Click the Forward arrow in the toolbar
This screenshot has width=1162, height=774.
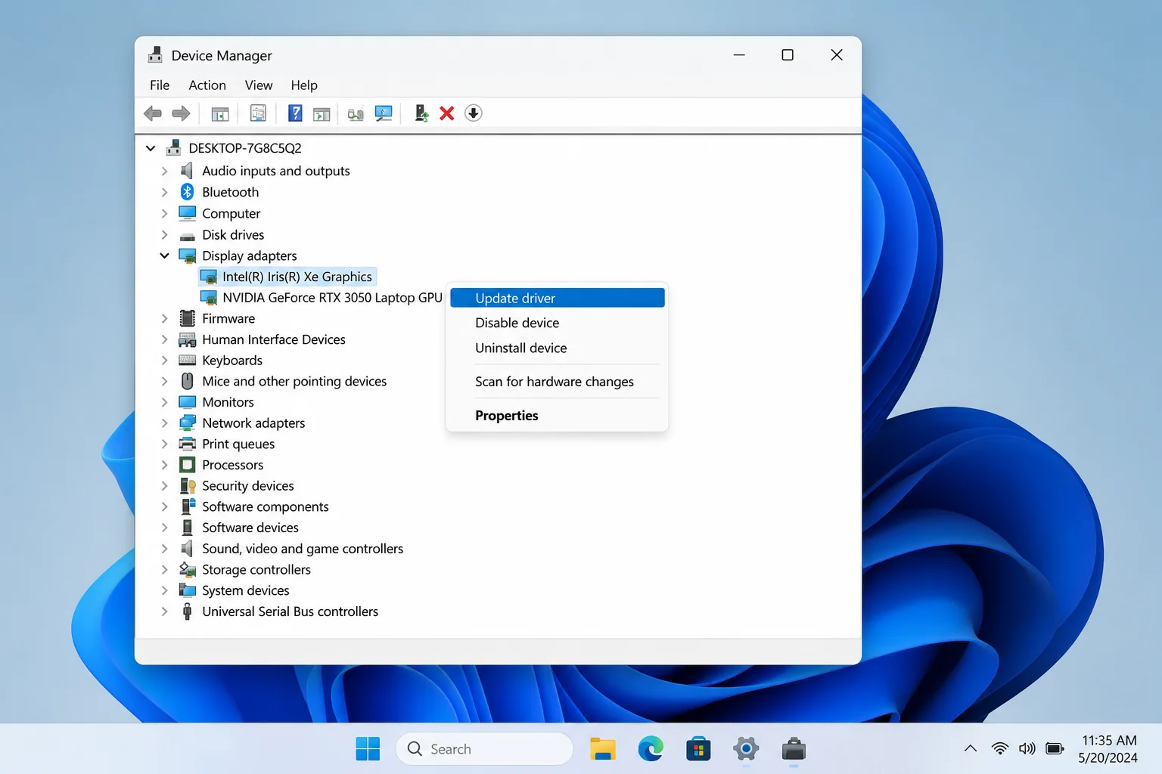(181, 113)
